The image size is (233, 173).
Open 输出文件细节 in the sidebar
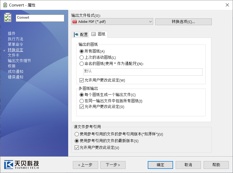tap(19, 61)
